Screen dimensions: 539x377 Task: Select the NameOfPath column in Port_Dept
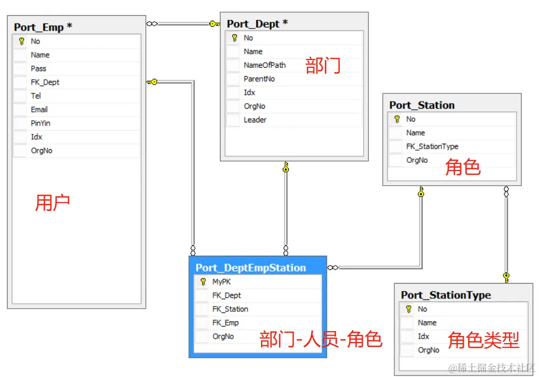[294, 65]
